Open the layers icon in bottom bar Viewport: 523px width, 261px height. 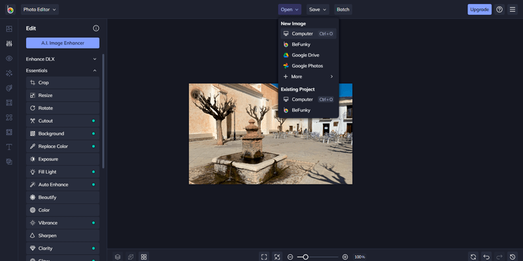(118, 257)
